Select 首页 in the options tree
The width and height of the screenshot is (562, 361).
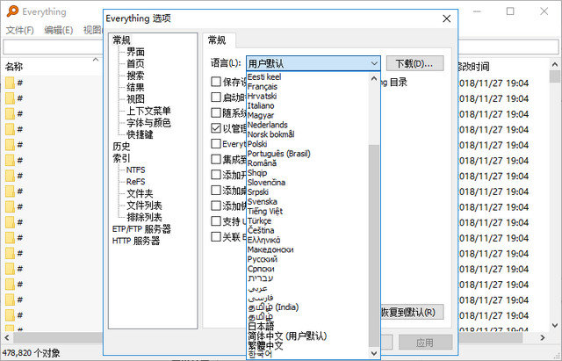coord(135,64)
